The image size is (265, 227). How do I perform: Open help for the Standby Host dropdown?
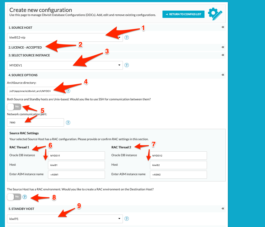click(127, 219)
